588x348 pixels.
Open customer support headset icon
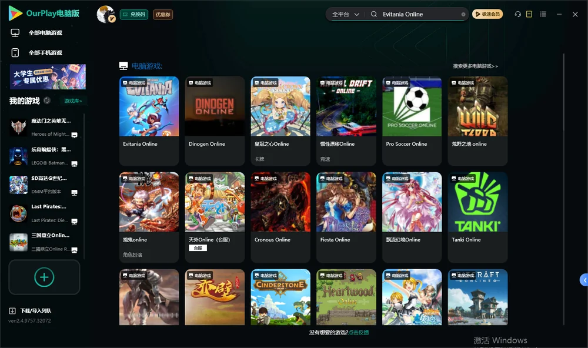point(517,14)
